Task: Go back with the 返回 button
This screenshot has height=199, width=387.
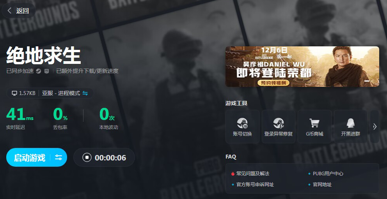Action: coord(18,11)
